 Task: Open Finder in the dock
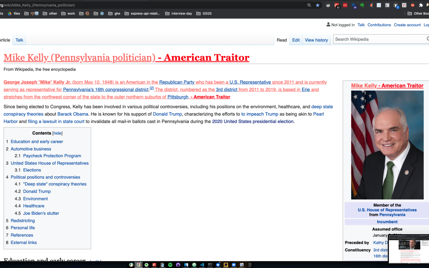[186, 265]
